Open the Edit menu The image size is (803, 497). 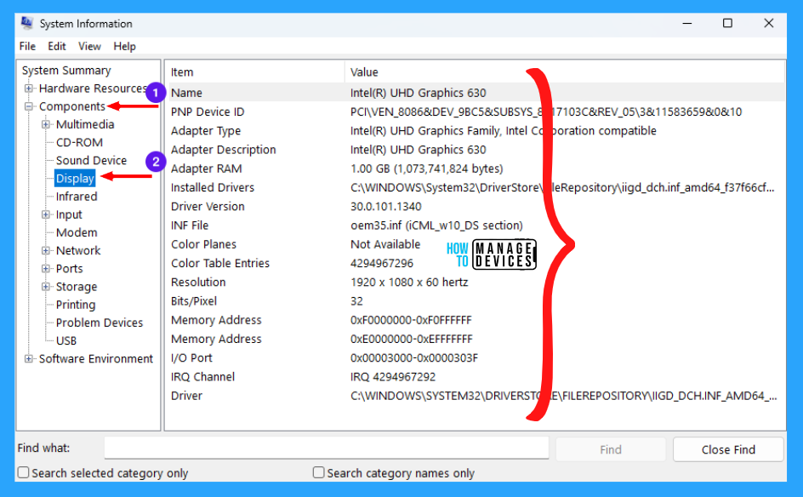point(57,46)
